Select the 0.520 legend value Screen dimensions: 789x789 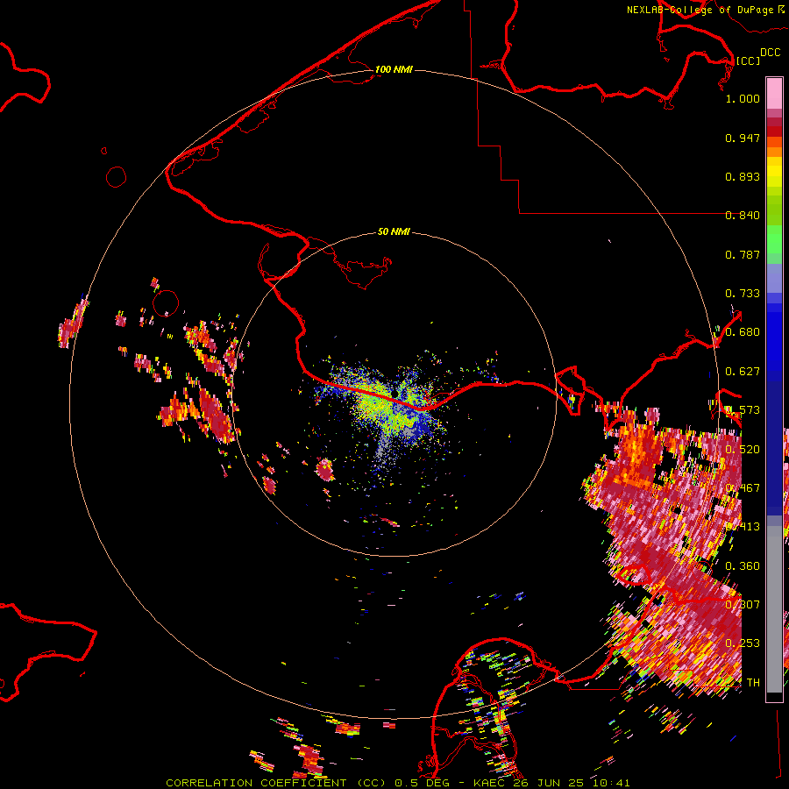743,450
